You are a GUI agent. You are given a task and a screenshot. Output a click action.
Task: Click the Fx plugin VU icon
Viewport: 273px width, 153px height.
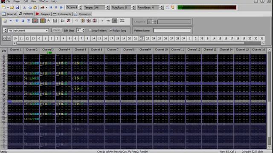point(49,21)
